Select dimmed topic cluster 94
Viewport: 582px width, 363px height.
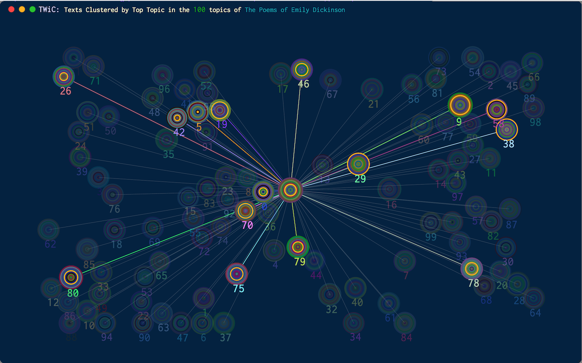105,323
